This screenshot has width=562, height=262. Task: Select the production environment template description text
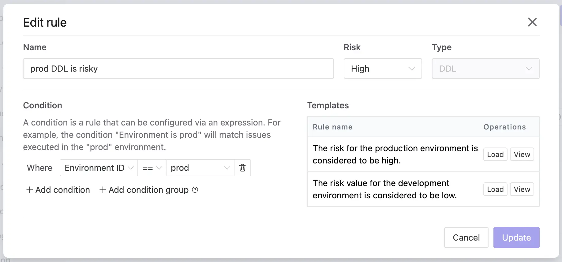[395, 154]
